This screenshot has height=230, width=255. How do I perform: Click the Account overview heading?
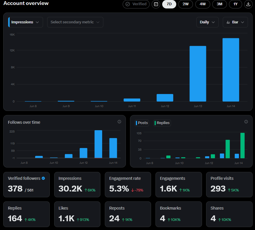[x=26, y=3]
